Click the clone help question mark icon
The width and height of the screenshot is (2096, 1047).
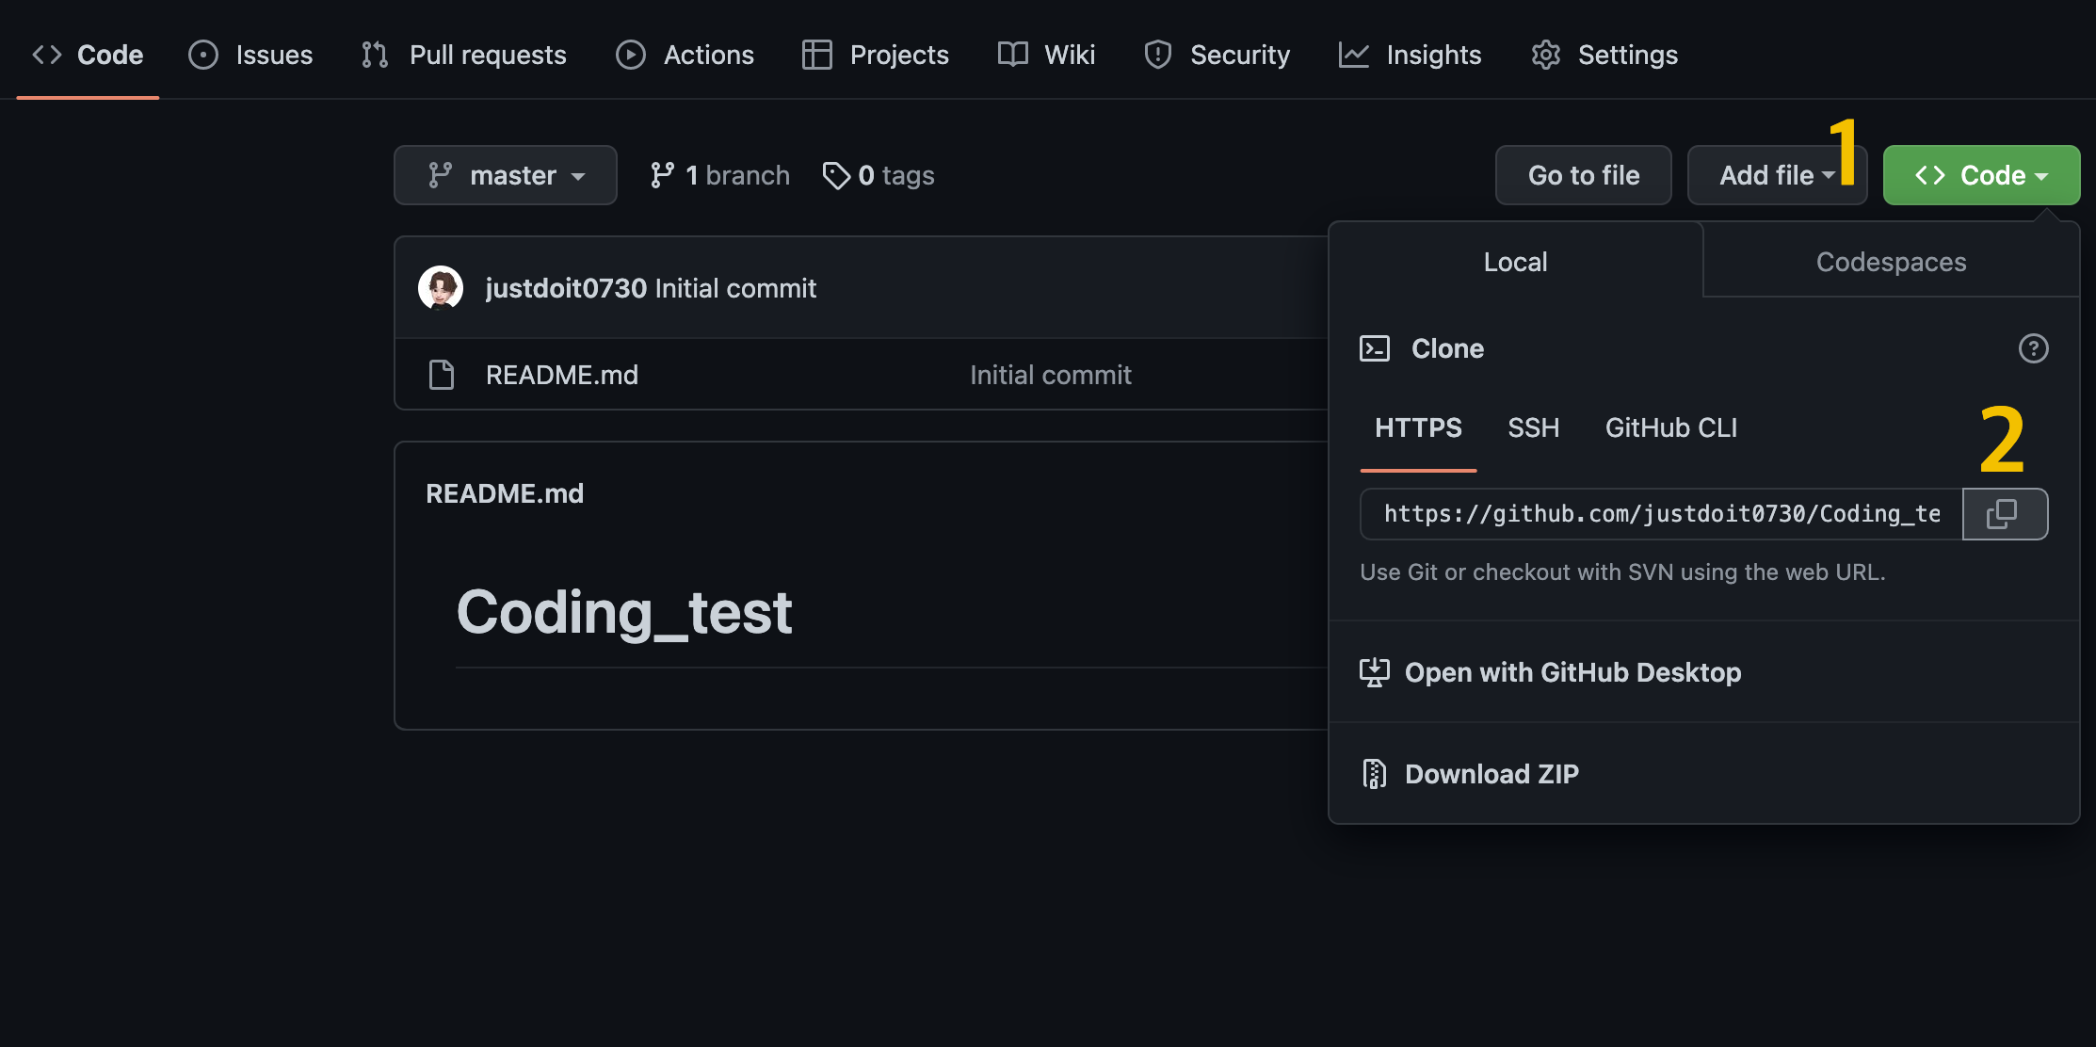[2034, 348]
